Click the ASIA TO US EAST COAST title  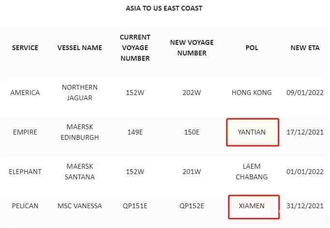pos(164,8)
